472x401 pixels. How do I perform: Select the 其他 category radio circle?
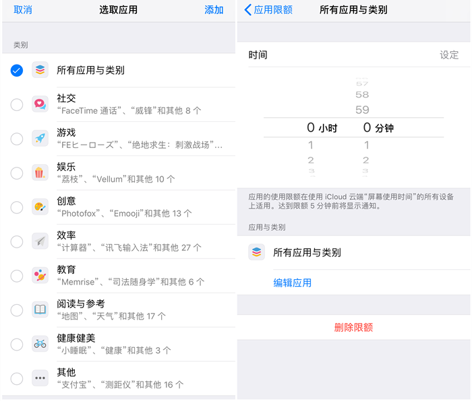[17, 378]
